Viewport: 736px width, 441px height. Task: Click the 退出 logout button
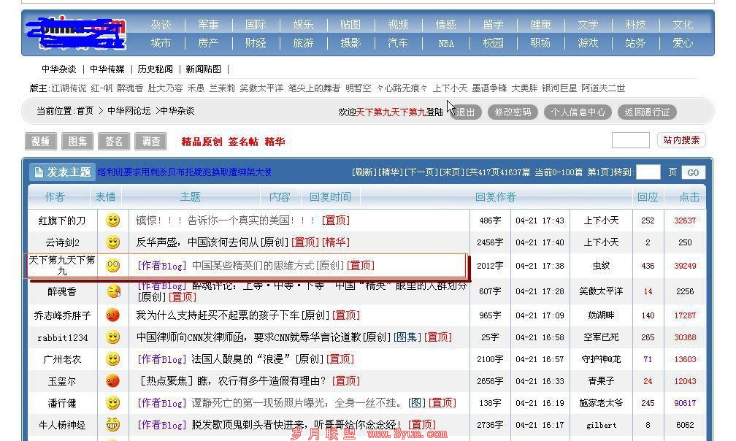[466, 112]
